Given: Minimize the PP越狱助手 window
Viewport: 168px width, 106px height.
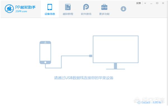Looking at the screenshot, I should pyautogui.click(x=151, y=3).
